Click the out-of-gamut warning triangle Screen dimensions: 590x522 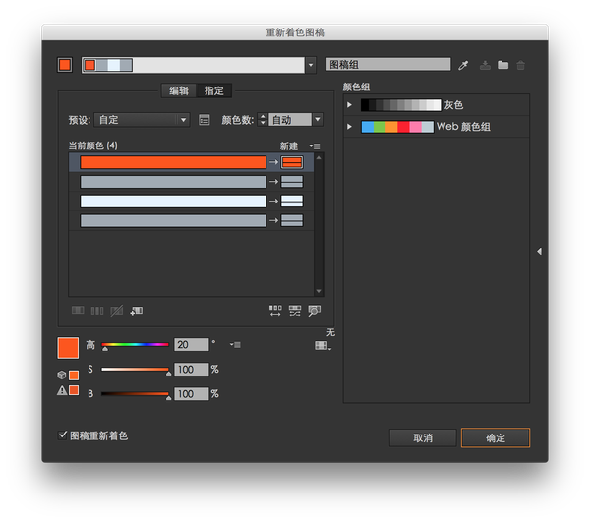click(x=62, y=390)
